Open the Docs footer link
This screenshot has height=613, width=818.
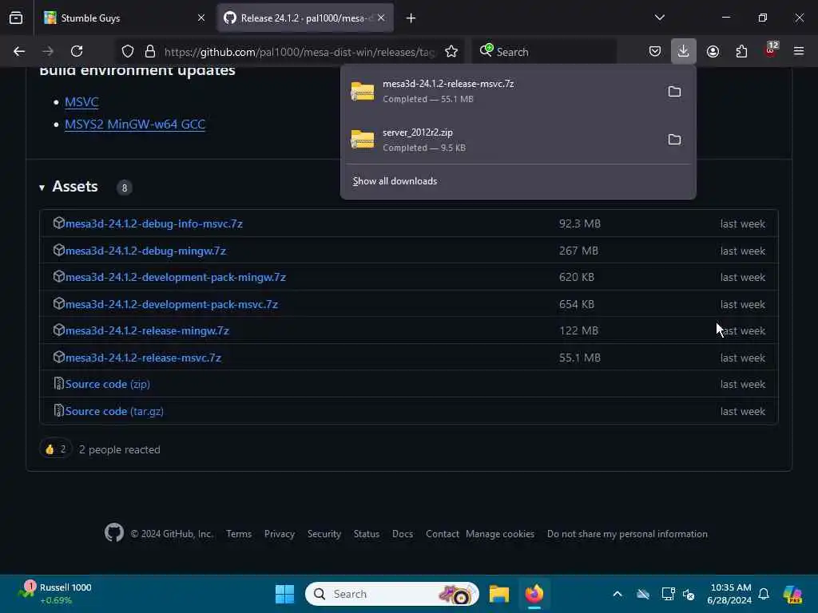403,534
